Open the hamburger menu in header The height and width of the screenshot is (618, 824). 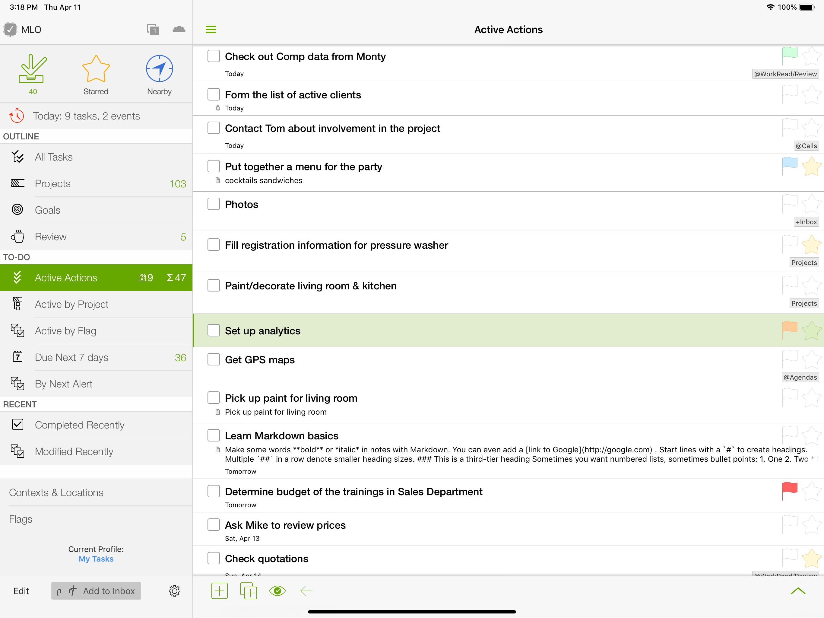point(211,30)
